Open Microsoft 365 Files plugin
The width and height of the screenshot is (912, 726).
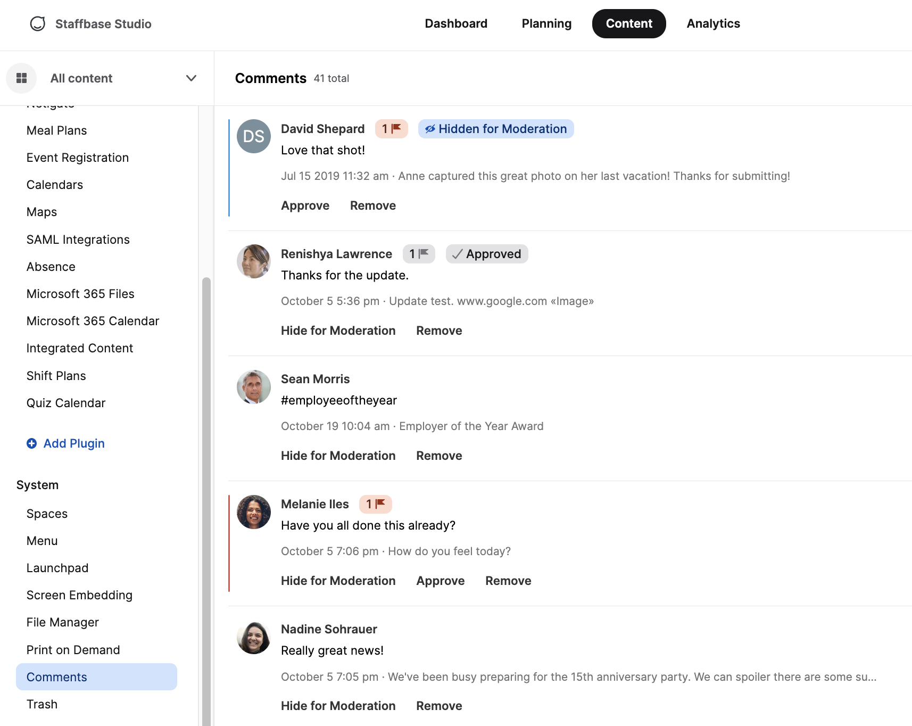(80, 294)
